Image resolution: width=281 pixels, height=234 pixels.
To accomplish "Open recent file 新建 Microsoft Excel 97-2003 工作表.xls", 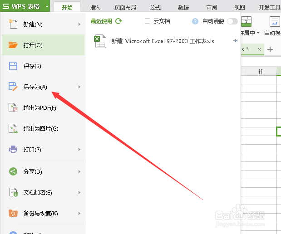I will click(x=163, y=41).
